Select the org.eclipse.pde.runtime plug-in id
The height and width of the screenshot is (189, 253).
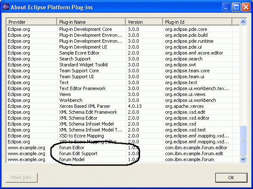point(189,41)
